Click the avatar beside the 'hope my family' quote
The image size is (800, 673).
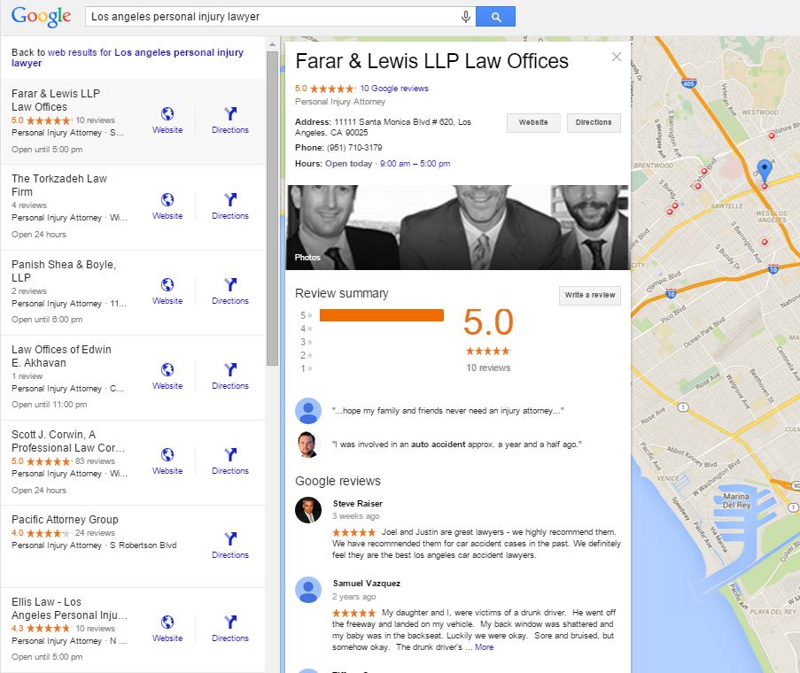point(308,411)
